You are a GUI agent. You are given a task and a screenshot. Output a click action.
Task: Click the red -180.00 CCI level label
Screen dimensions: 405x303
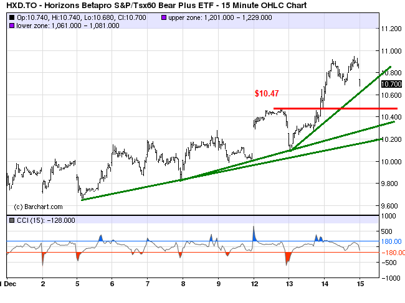[x=393, y=253]
